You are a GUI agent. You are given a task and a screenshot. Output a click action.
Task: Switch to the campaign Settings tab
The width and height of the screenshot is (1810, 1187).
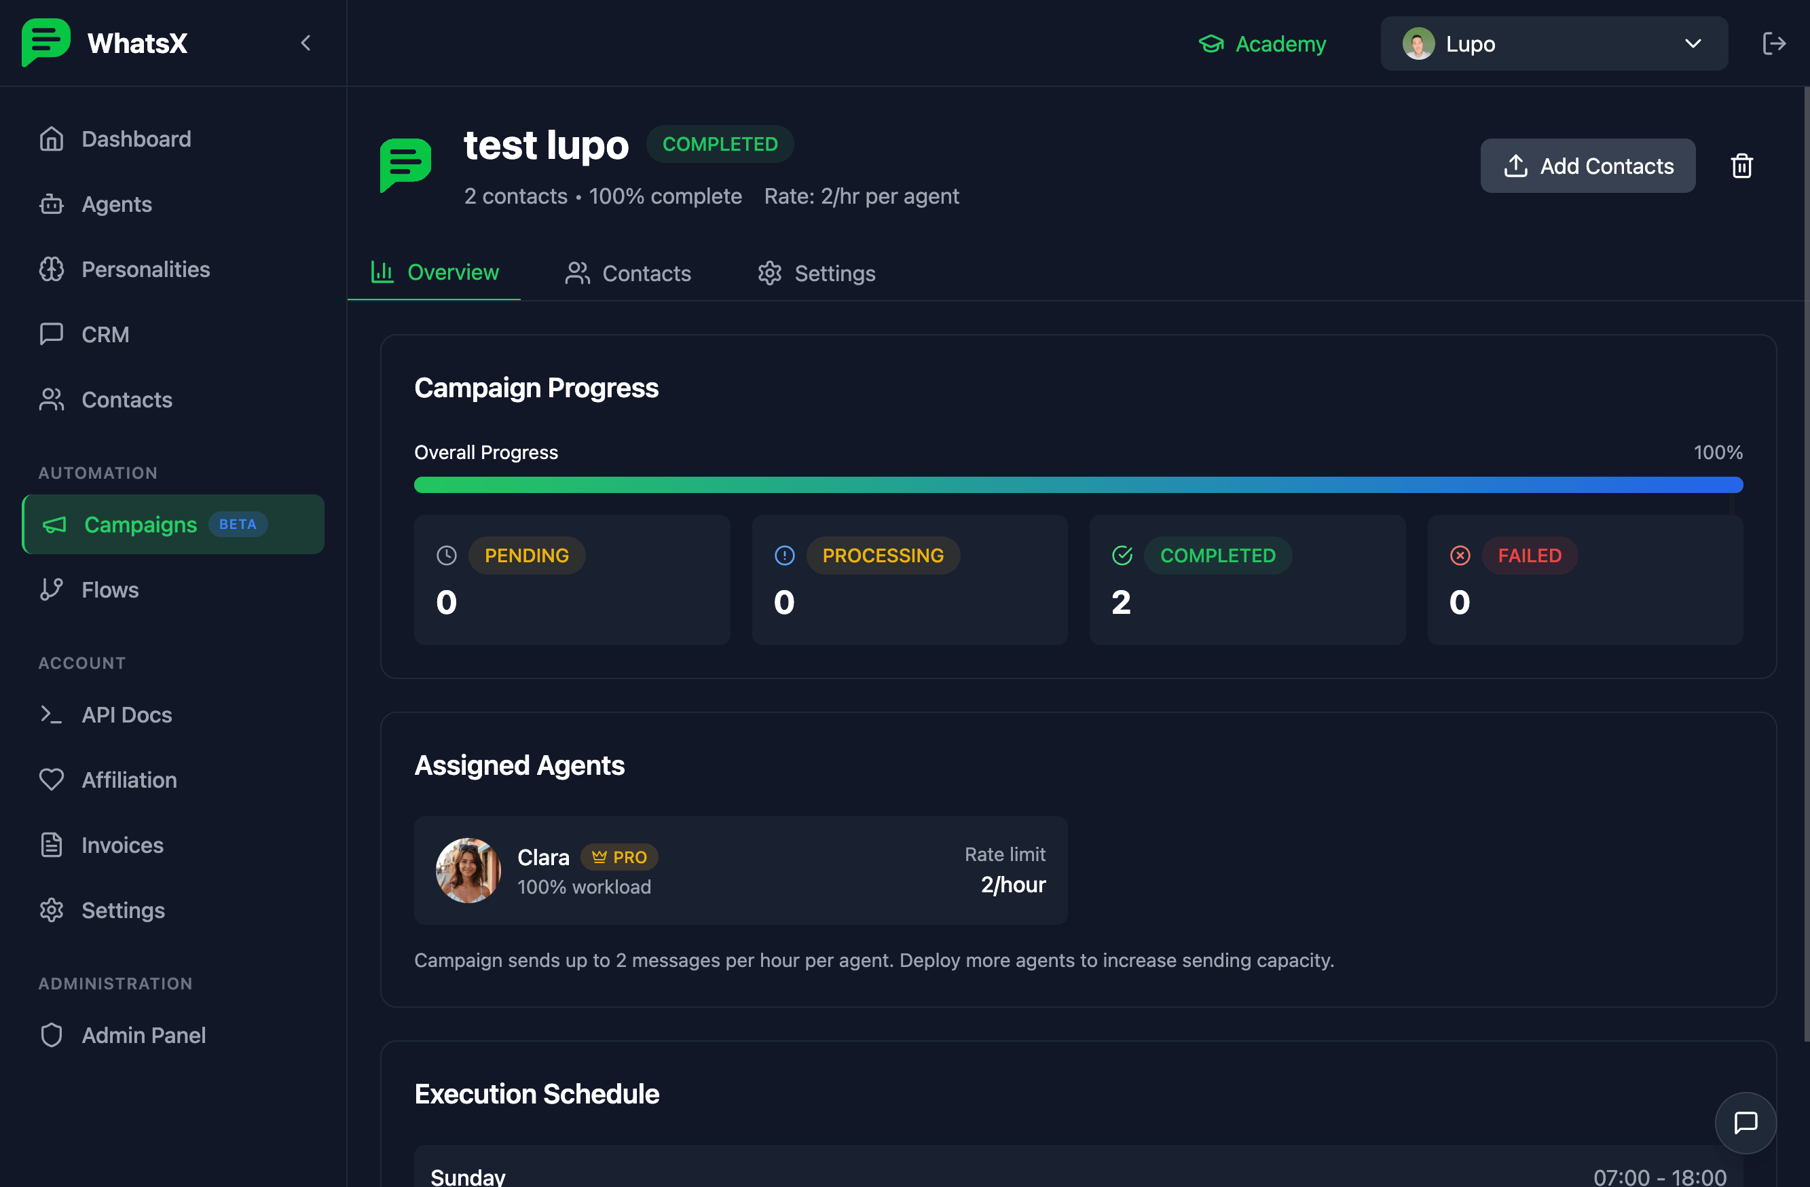point(817,273)
